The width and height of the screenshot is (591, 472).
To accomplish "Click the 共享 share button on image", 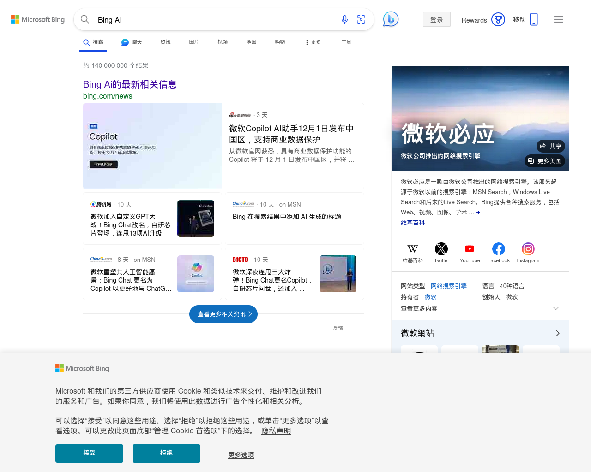I will coord(551,146).
